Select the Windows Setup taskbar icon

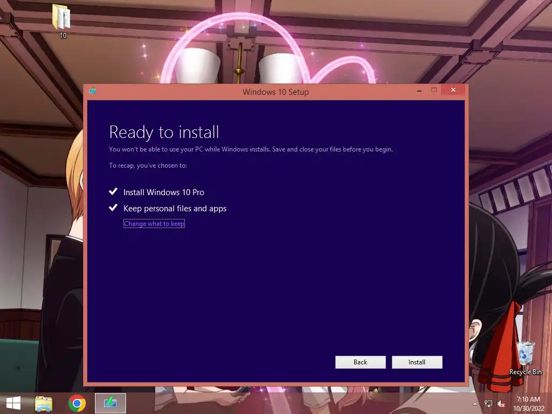(110, 403)
